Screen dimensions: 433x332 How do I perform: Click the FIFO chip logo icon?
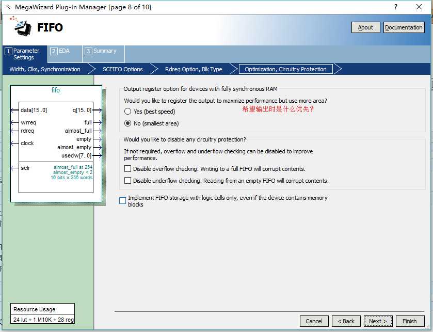(x=21, y=26)
